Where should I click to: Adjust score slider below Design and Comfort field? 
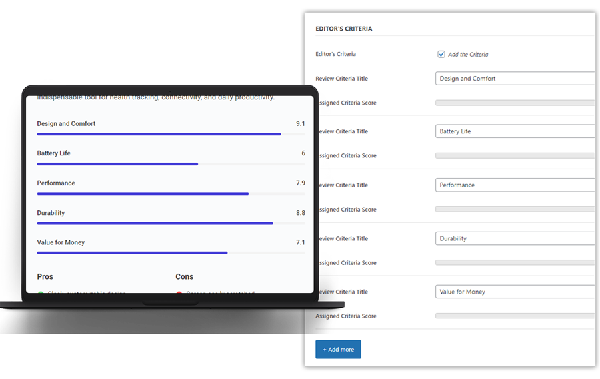pos(515,103)
